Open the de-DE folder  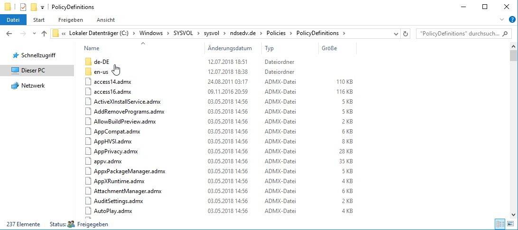pyautogui.click(x=101, y=62)
